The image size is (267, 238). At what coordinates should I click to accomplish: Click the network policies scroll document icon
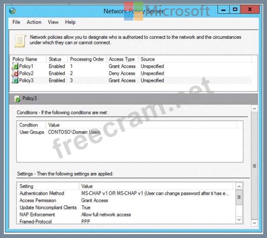tap(20, 41)
